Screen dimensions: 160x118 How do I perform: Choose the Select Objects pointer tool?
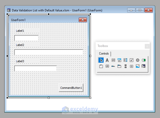[101, 60]
